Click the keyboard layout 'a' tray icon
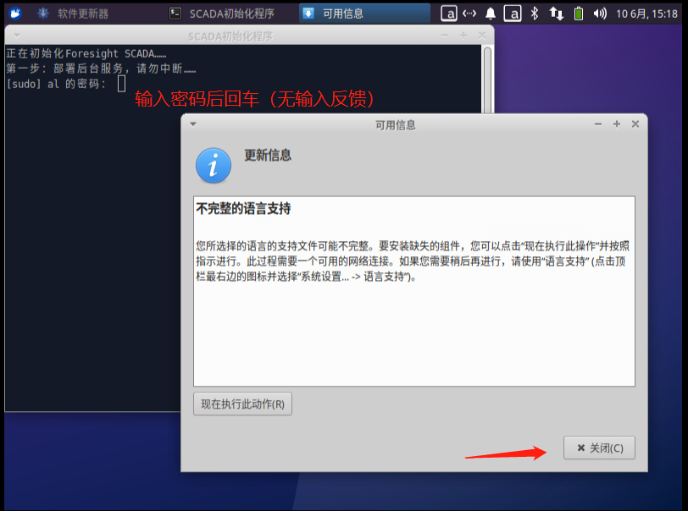The image size is (688, 511). click(448, 13)
